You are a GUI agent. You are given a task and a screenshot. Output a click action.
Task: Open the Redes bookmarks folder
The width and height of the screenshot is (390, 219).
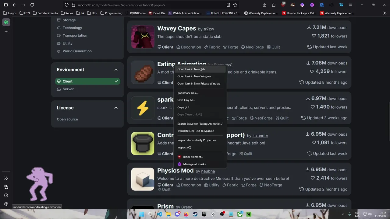(x=67, y=13)
